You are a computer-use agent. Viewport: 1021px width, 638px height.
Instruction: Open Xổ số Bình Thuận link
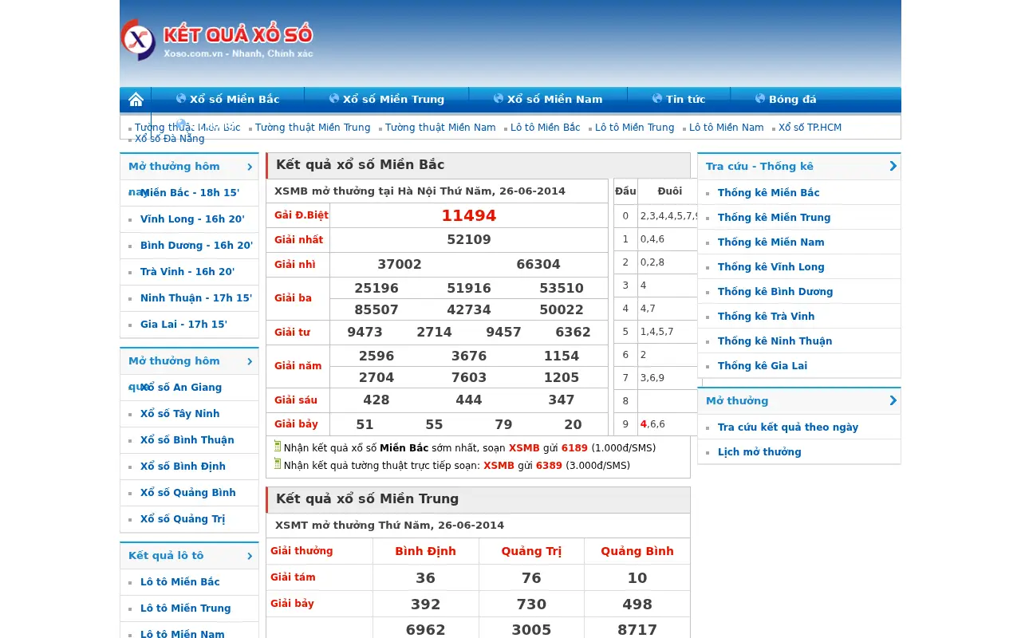[187, 440]
